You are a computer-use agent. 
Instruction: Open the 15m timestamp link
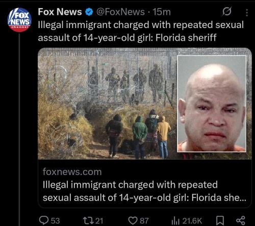[162, 12]
